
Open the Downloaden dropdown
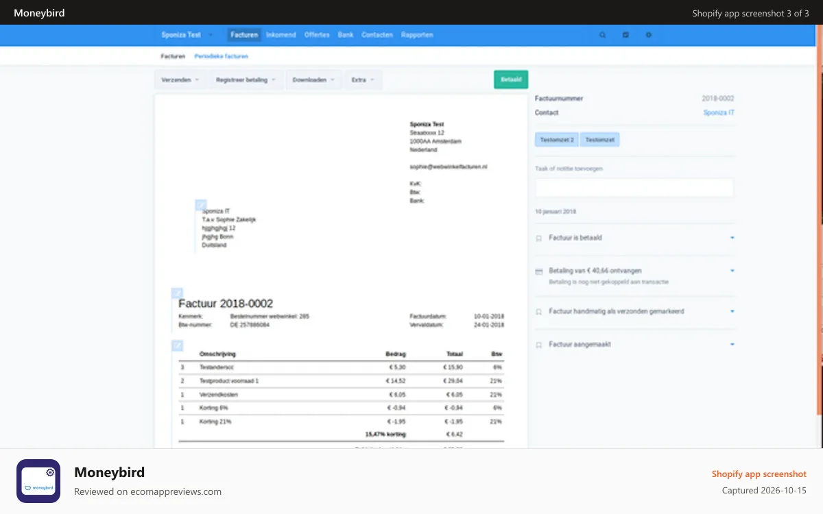tap(313, 80)
